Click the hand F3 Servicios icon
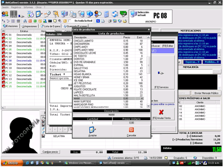 pyautogui.click(x=161, y=73)
